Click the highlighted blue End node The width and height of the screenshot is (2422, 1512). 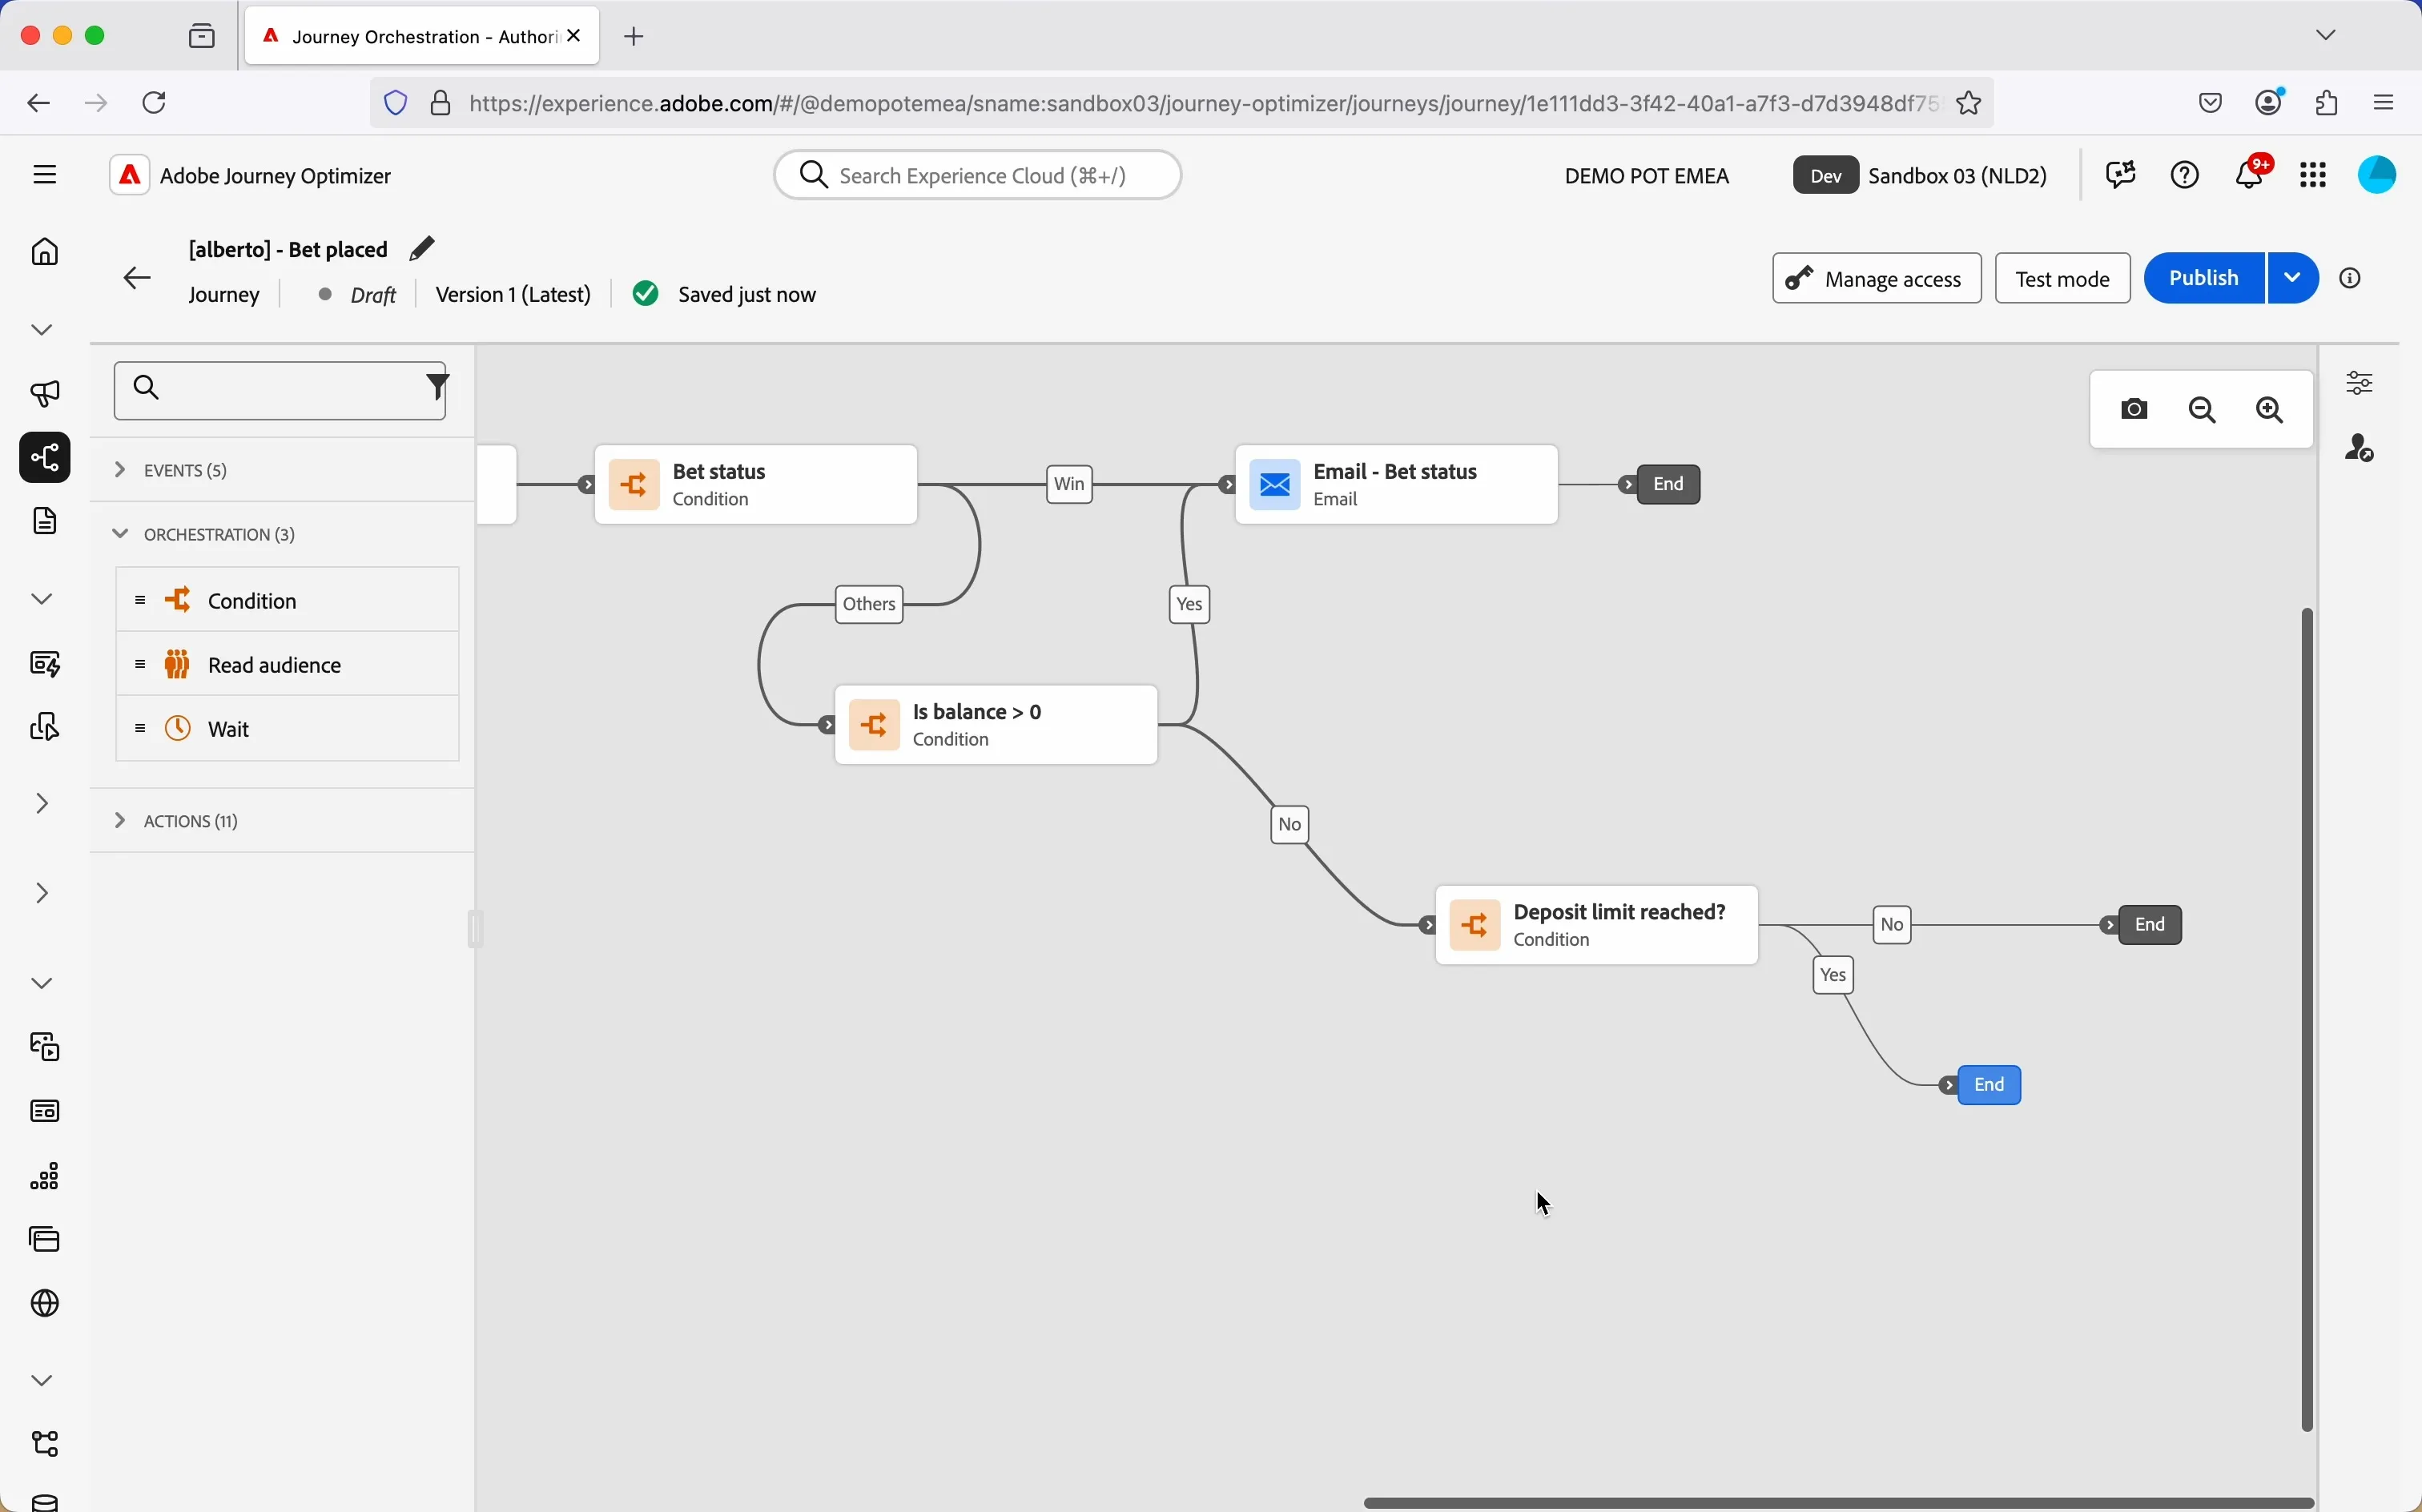(x=1990, y=1085)
